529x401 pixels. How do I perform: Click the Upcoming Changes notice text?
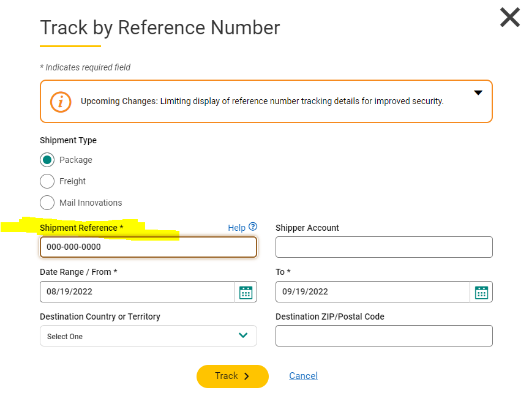pos(262,101)
